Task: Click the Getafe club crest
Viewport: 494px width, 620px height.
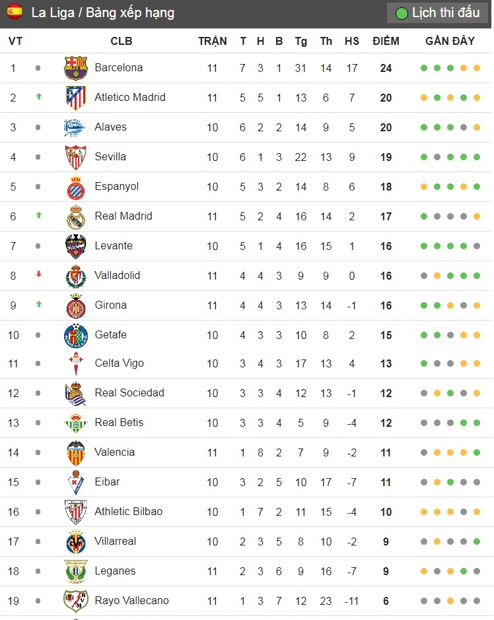Action: click(x=75, y=335)
